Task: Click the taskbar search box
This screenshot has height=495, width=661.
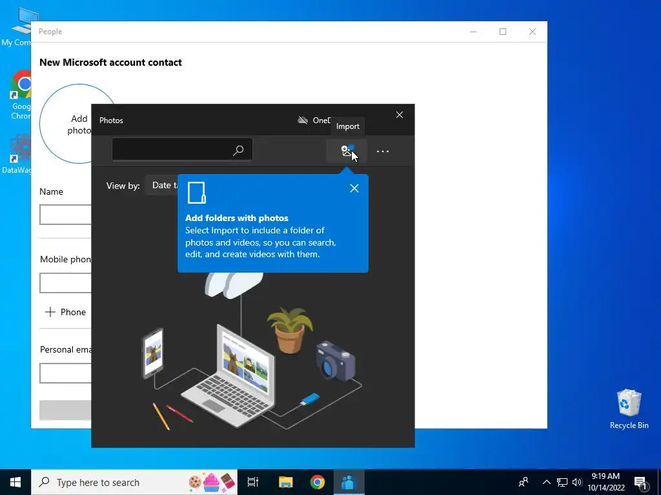Action: (x=134, y=482)
